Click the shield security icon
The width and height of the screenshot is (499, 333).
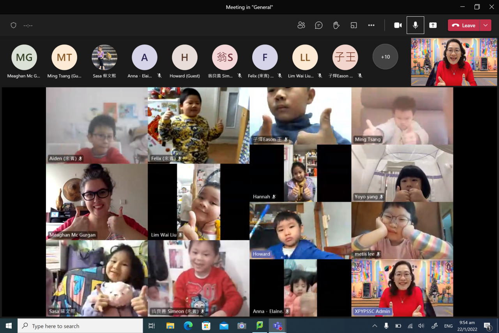(x=14, y=25)
